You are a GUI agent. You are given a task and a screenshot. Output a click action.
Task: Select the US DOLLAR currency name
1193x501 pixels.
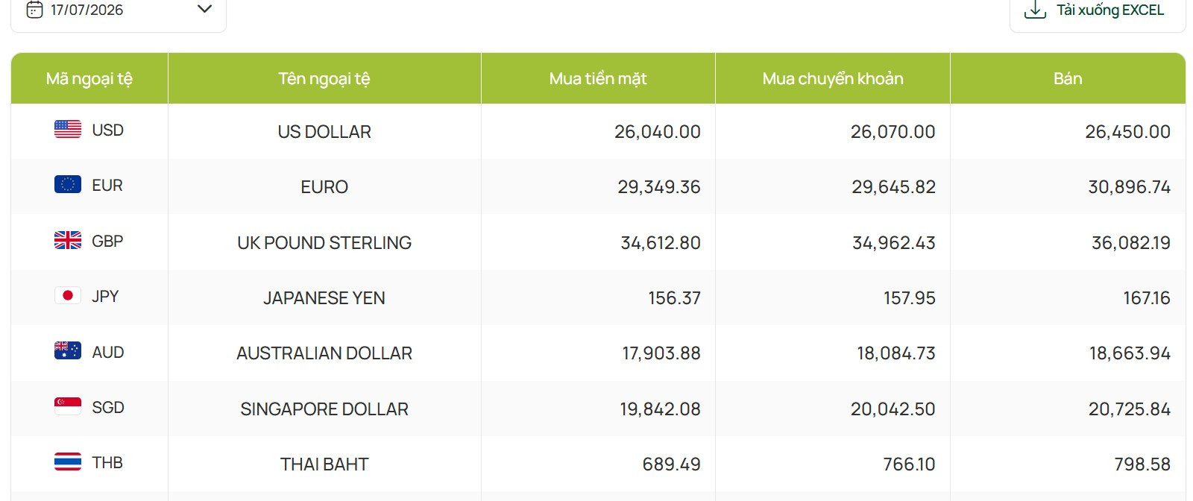324,132
